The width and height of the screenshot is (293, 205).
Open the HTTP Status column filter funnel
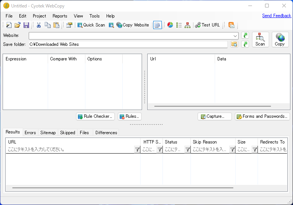[160, 149]
